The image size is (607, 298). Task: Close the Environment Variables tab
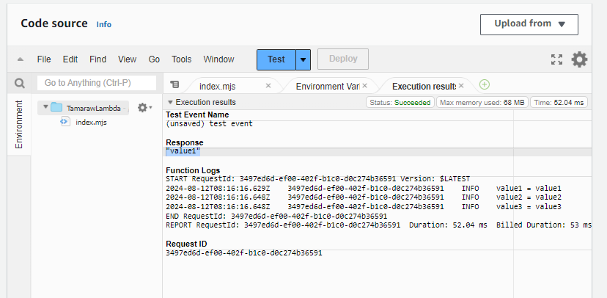coord(365,86)
